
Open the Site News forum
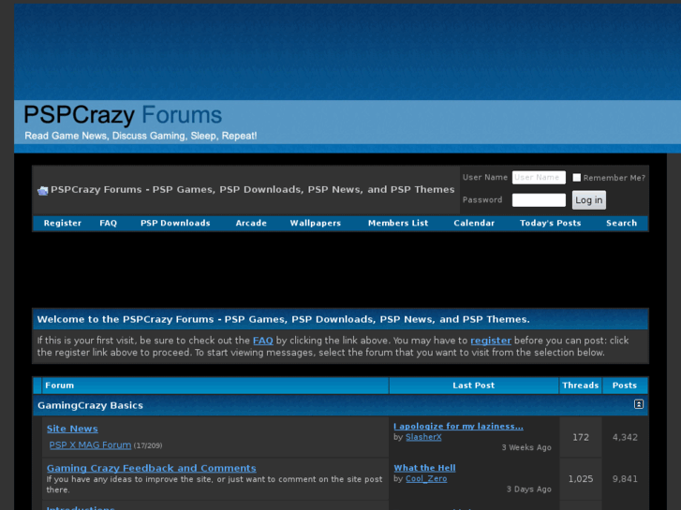72,429
